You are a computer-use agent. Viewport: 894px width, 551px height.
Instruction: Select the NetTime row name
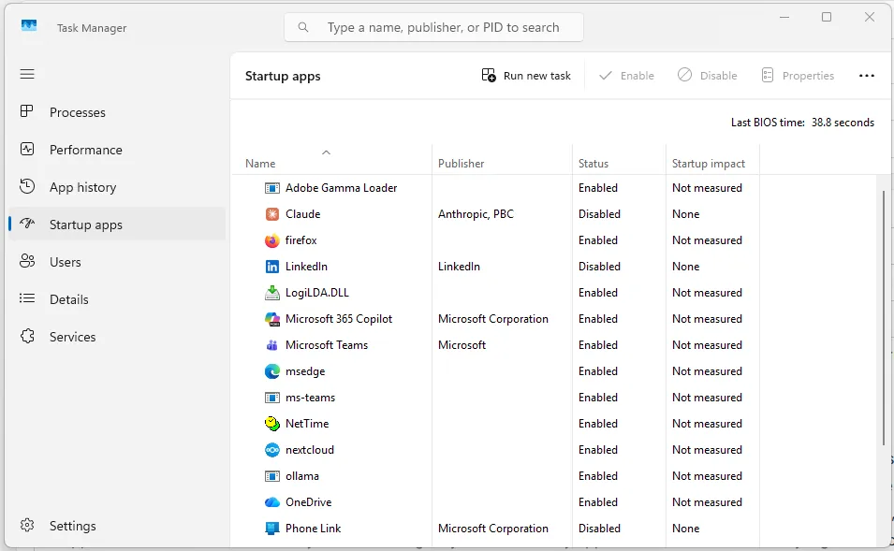tap(307, 424)
